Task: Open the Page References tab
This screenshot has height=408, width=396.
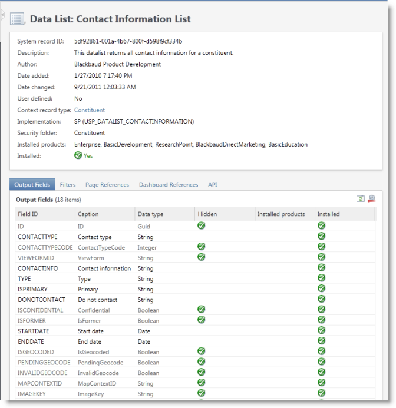Action: (x=107, y=185)
